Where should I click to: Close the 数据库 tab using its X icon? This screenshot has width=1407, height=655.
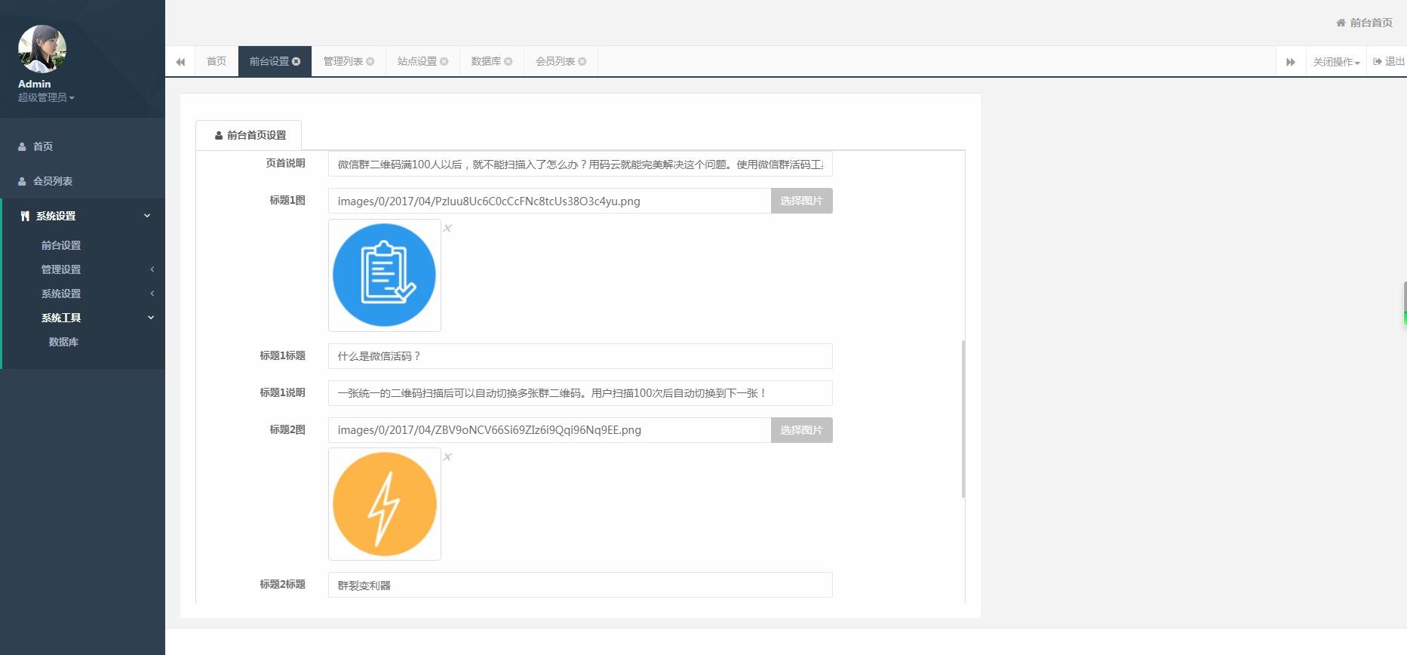coord(508,62)
